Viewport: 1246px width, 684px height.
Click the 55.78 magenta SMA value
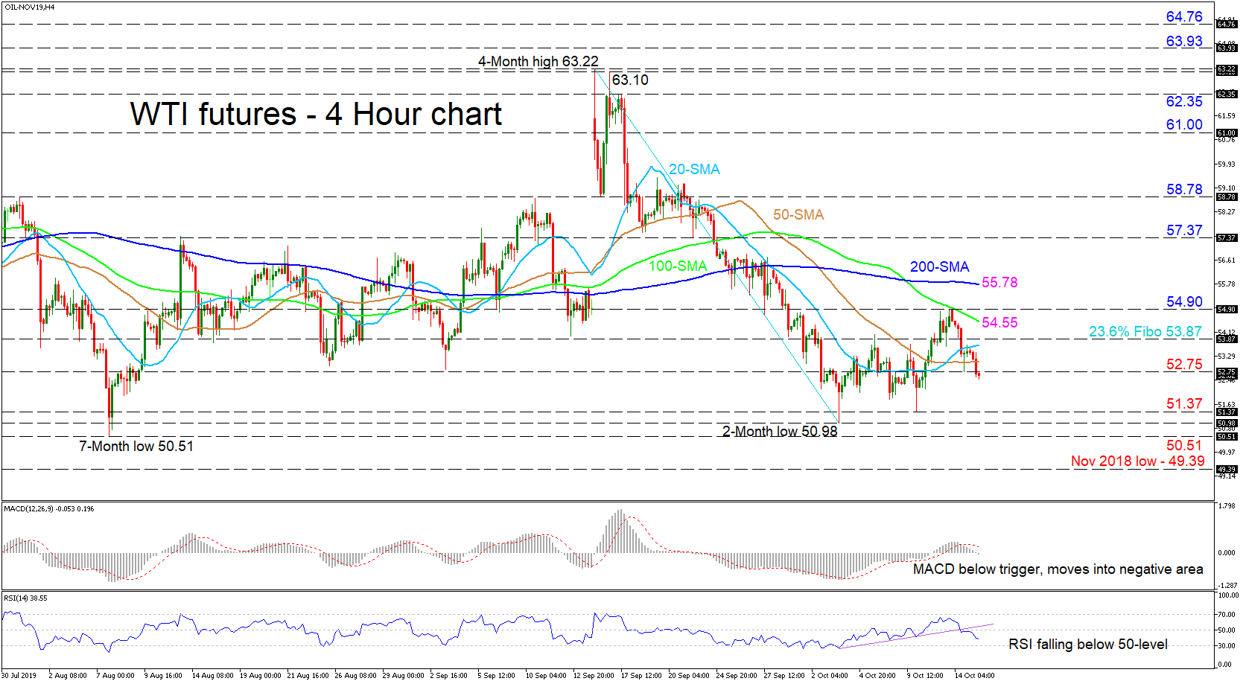click(999, 282)
